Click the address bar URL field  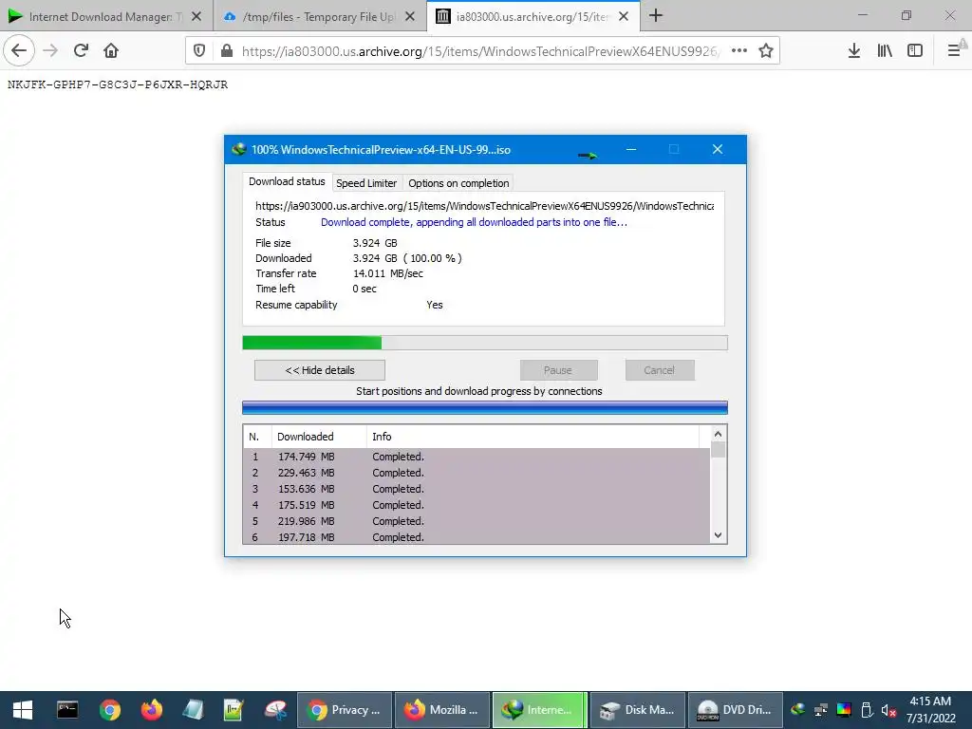point(480,51)
